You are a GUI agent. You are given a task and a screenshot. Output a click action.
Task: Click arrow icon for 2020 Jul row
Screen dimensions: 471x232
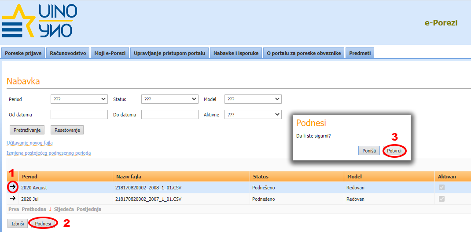point(13,199)
